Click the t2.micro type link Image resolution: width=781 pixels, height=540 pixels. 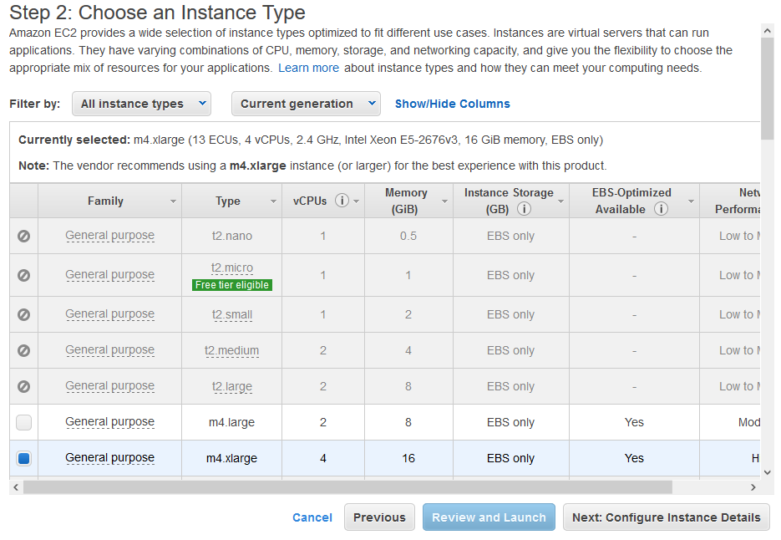tap(232, 268)
